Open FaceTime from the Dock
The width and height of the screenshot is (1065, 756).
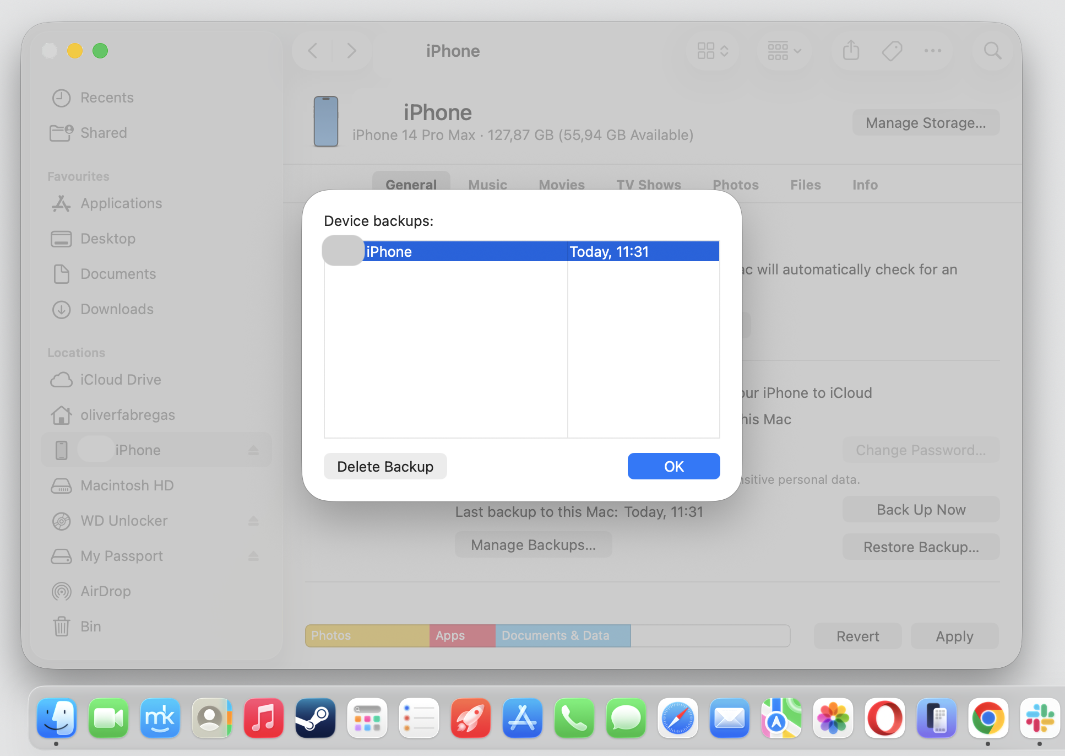pyautogui.click(x=108, y=718)
